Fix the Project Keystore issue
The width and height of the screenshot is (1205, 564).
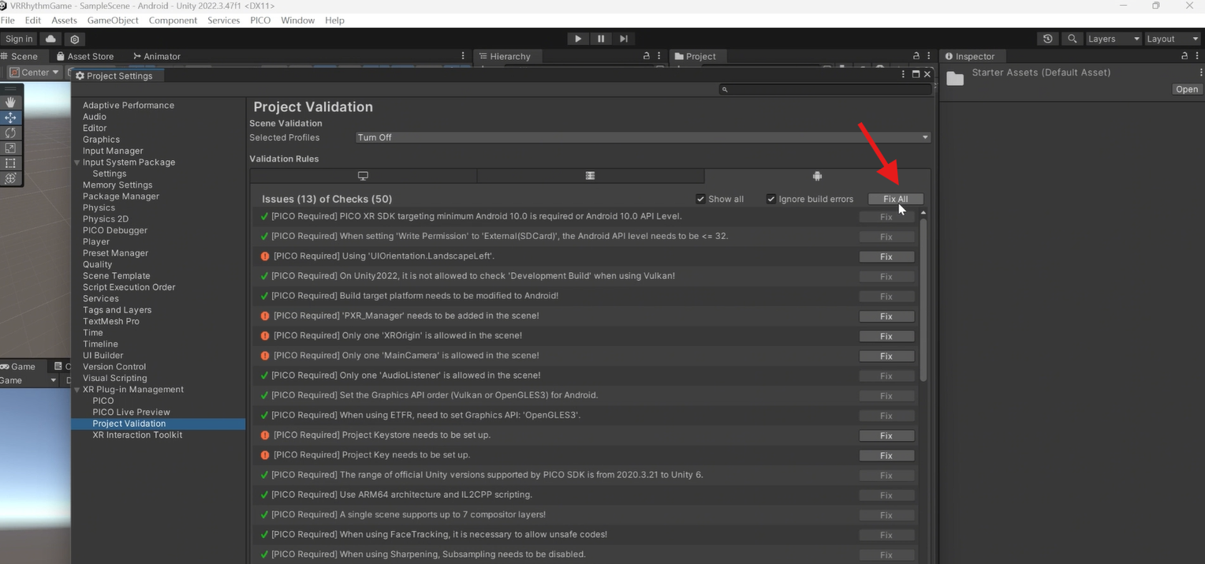(886, 435)
